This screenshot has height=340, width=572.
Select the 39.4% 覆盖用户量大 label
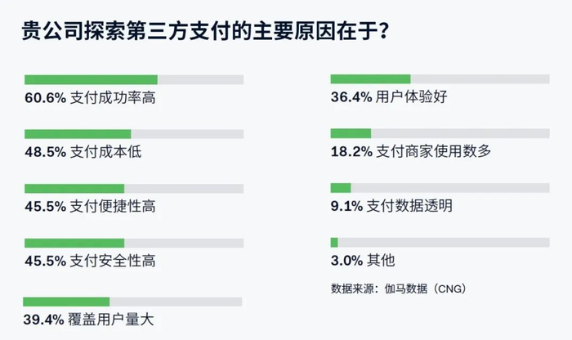[89, 320]
